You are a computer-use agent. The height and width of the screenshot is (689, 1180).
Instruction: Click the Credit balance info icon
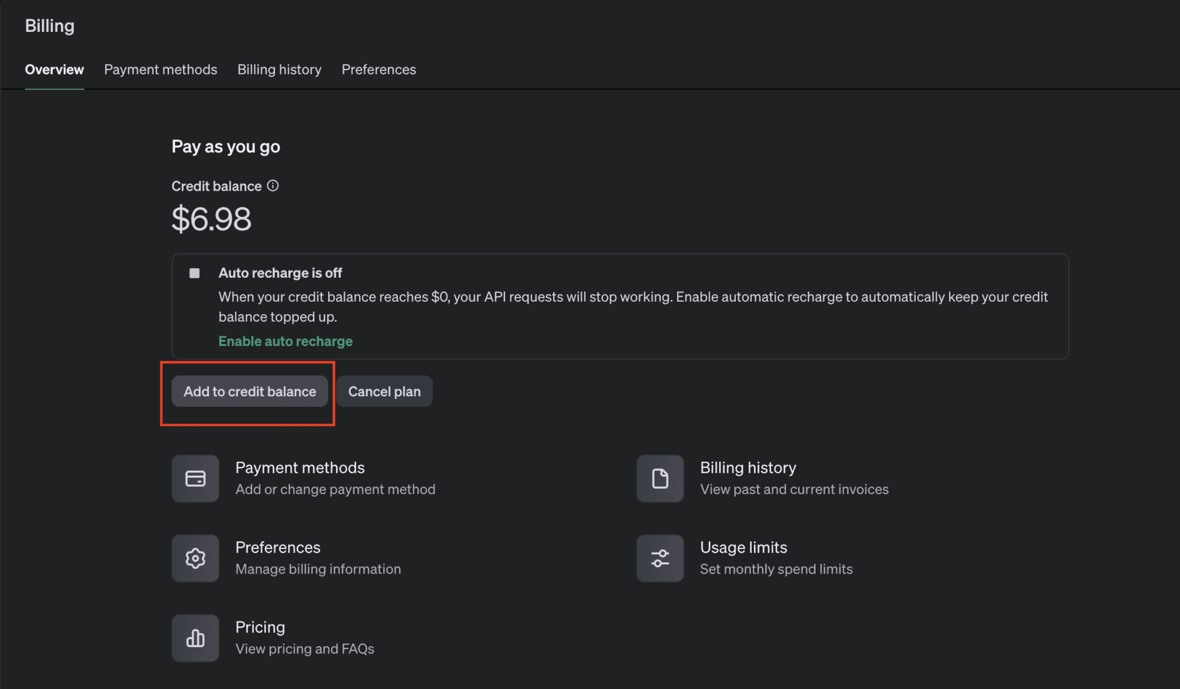pyautogui.click(x=273, y=186)
